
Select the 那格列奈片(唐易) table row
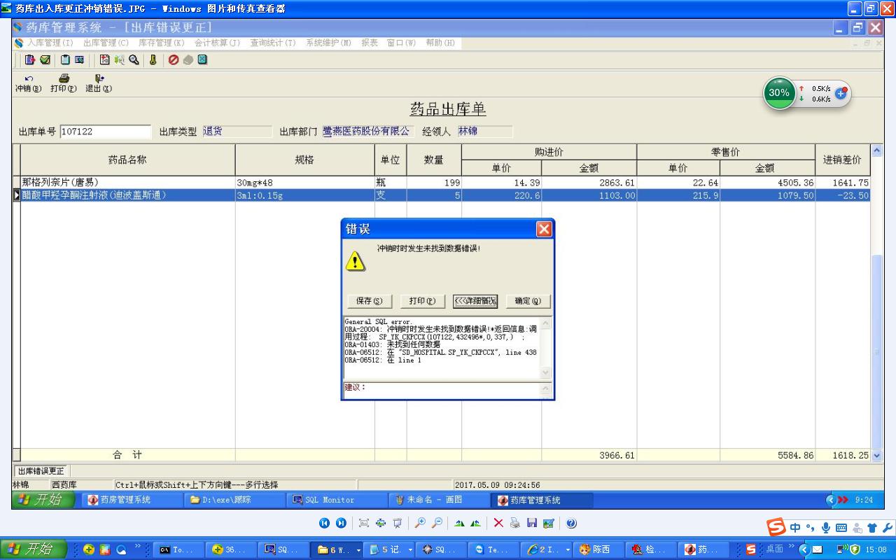[444, 183]
